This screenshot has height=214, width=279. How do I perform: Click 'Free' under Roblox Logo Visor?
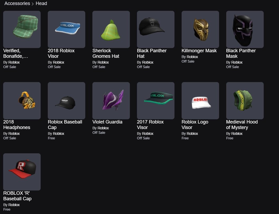(x=185, y=138)
